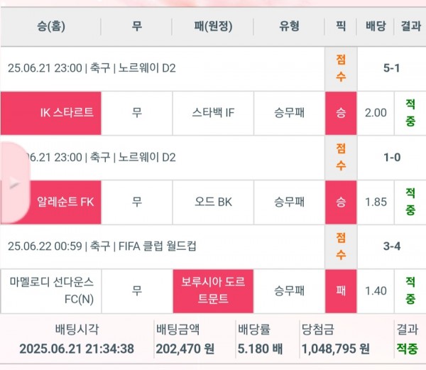
Task: Click the 1.40 odds value
Action: 376,290
